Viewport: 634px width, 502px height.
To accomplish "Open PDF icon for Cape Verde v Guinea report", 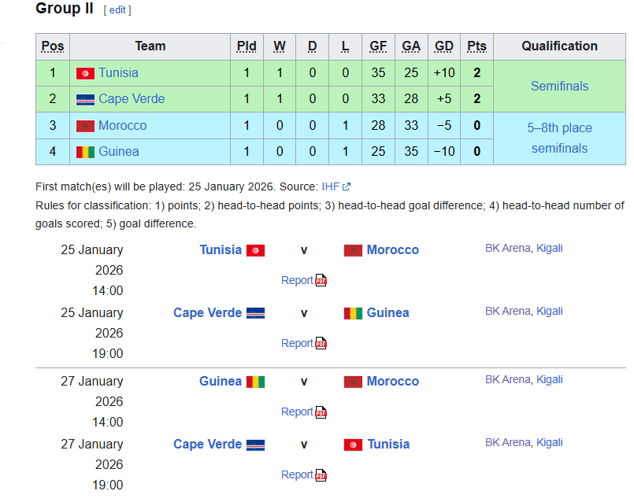I will click(x=321, y=343).
